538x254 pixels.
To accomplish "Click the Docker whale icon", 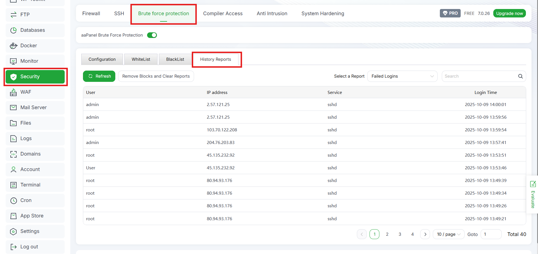I will pos(13,46).
